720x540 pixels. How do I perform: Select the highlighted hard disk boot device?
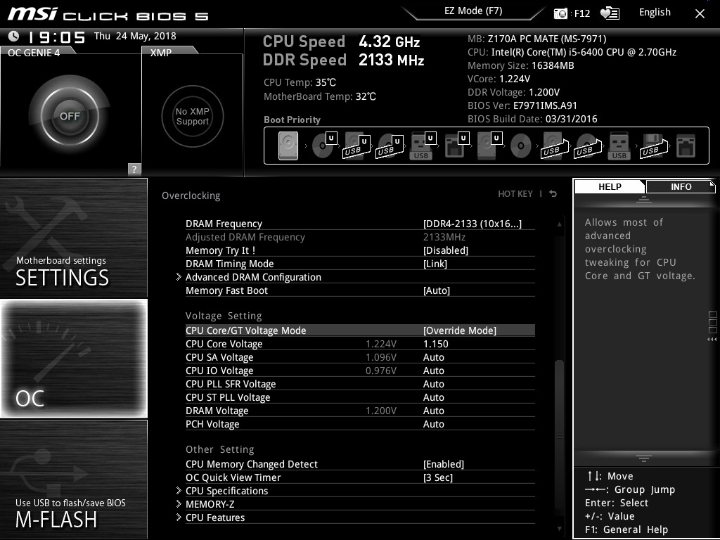pos(288,146)
